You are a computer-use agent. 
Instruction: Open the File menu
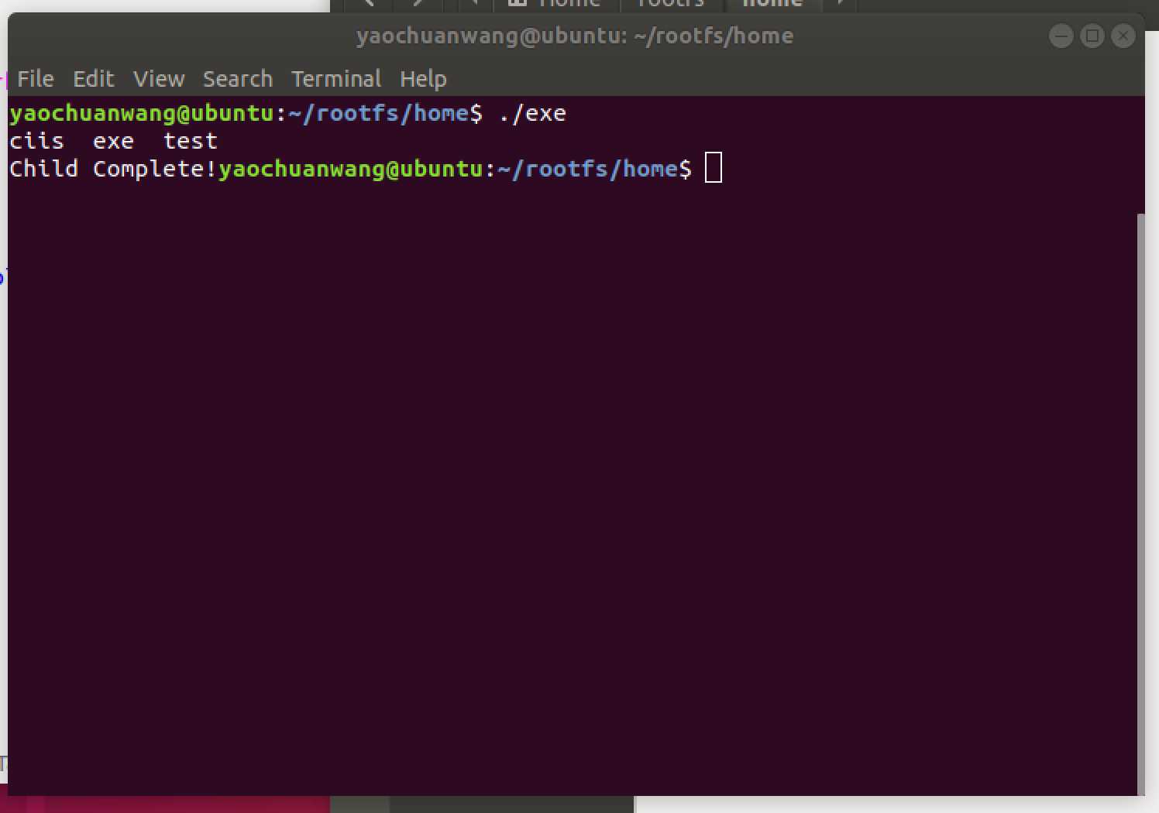pos(36,79)
